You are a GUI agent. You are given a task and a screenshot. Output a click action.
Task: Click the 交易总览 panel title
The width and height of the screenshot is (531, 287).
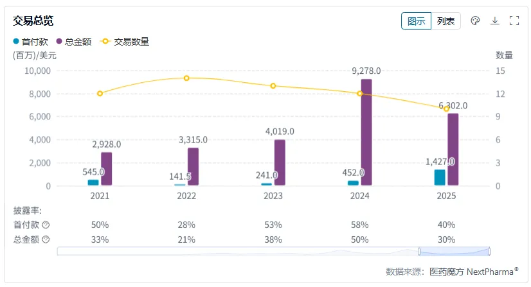(33, 21)
